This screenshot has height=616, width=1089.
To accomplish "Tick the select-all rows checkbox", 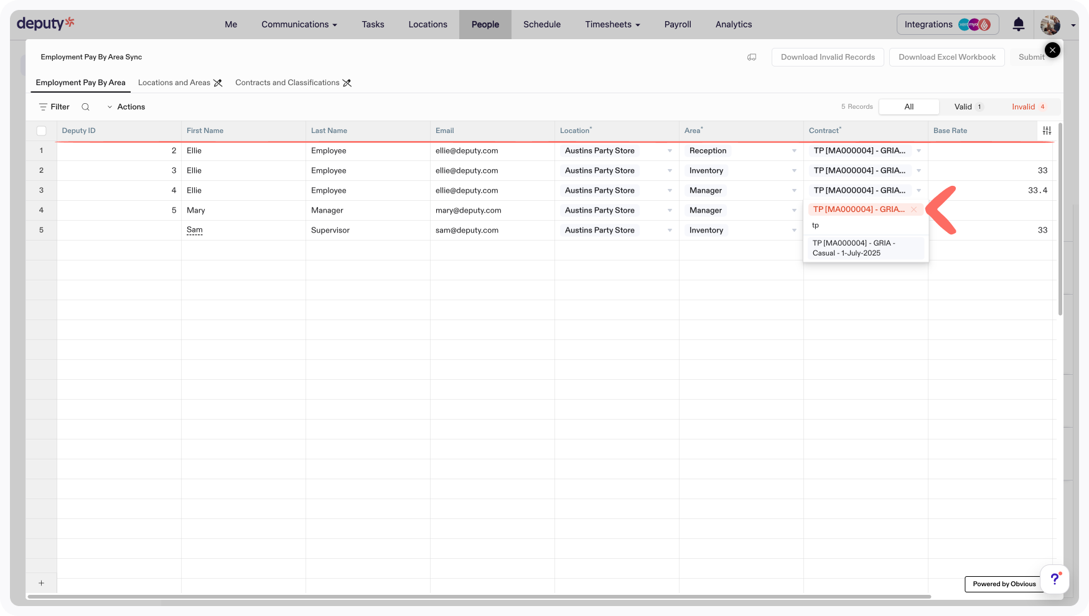I will [x=42, y=131].
